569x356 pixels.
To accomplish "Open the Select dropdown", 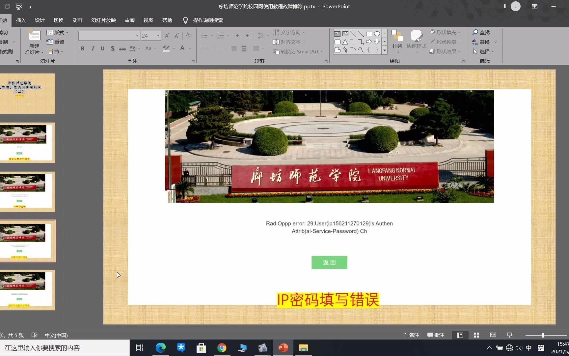I will 483,51.
